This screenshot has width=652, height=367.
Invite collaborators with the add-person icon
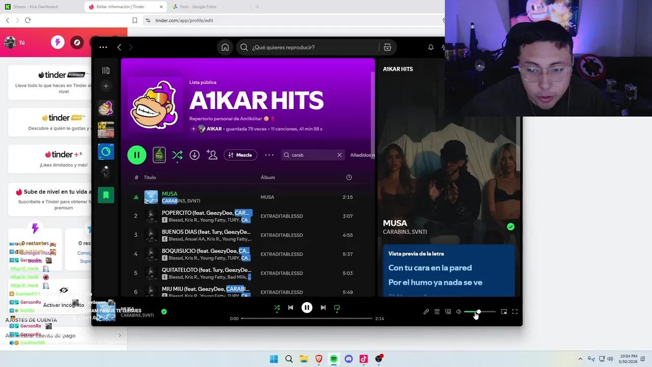212,155
